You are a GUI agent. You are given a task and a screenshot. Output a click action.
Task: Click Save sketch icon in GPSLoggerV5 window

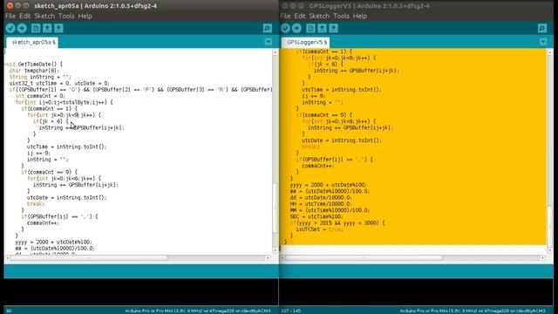(333, 28)
